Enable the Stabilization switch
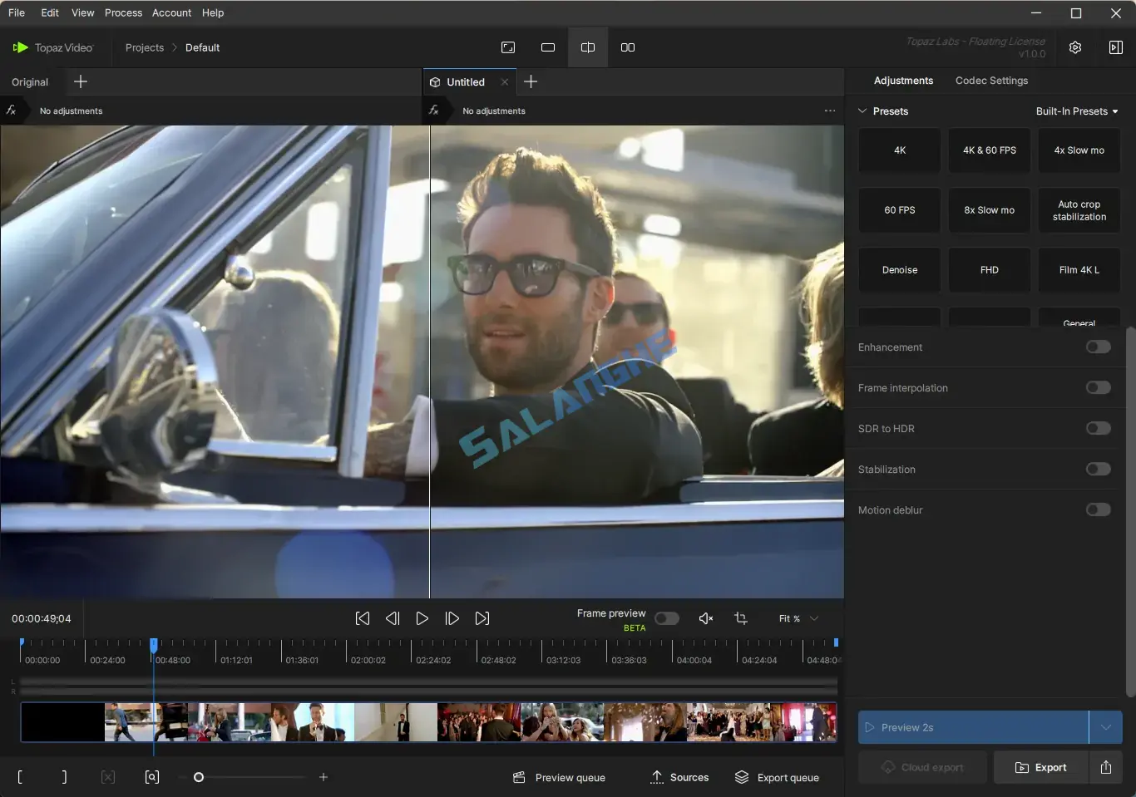Image resolution: width=1136 pixels, height=797 pixels. point(1098,469)
